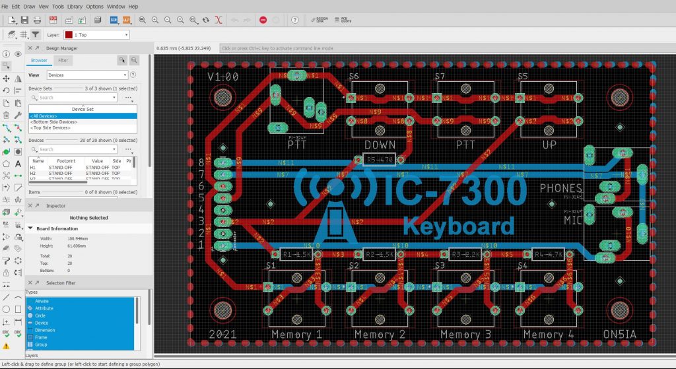This screenshot has width=676, height=369.
Task: Open Device Sets options ellipsis menu
Action: 129,98
